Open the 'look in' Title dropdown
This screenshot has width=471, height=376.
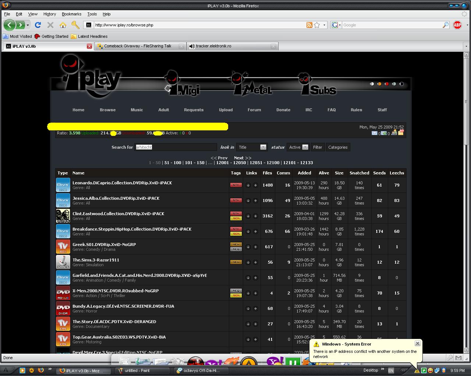pyautogui.click(x=252, y=147)
